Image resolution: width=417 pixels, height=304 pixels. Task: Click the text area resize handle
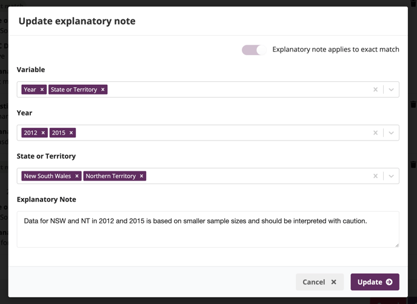(x=397, y=245)
